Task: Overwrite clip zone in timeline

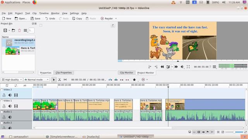Action: coord(116,80)
